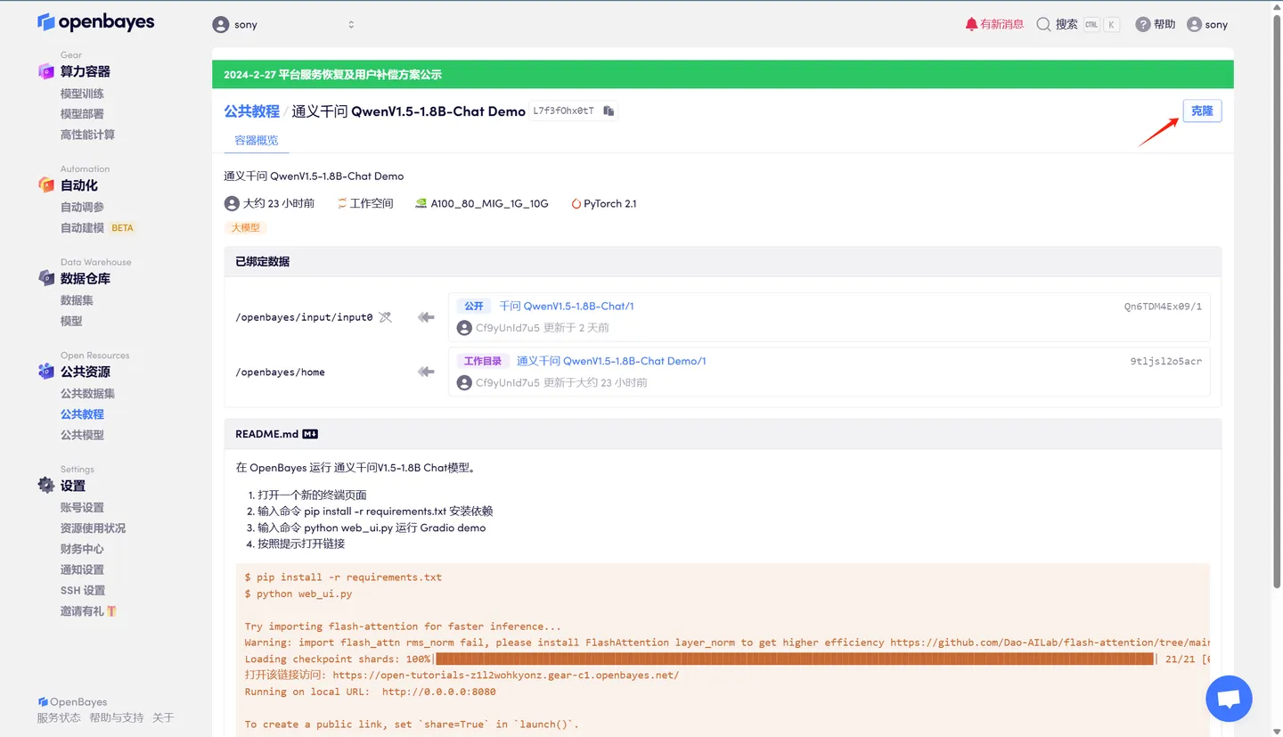The width and height of the screenshot is (1283, 737).
Task: Open the chat support bubble
Action: pos(1229,699)
